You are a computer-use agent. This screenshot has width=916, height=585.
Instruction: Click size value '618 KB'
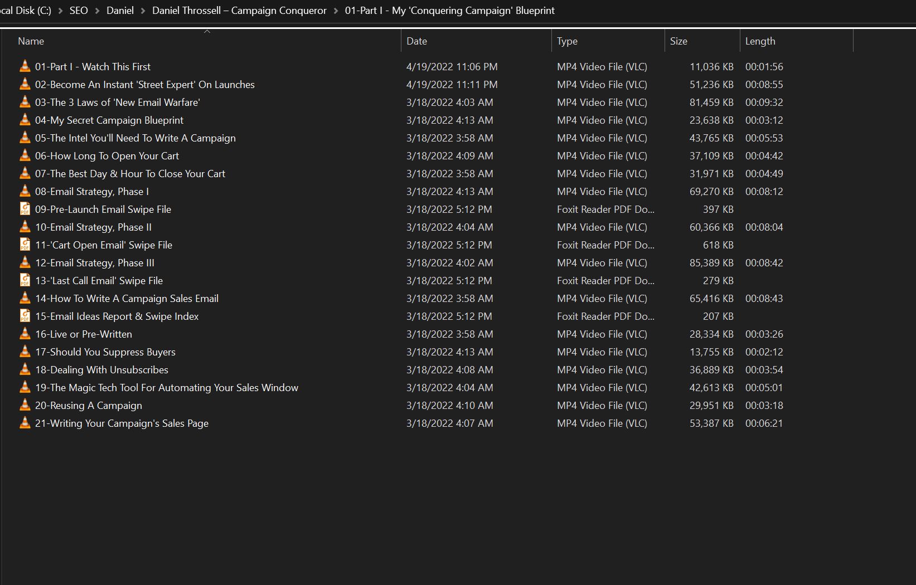718,245
